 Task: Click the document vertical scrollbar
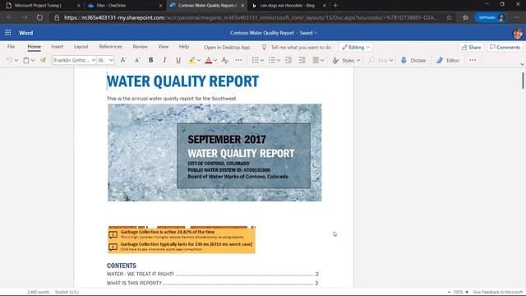(523, 81)
